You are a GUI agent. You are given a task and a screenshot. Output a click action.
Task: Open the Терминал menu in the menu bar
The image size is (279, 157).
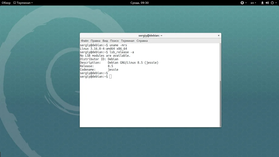pyautogui.click(x=128, y=41)
